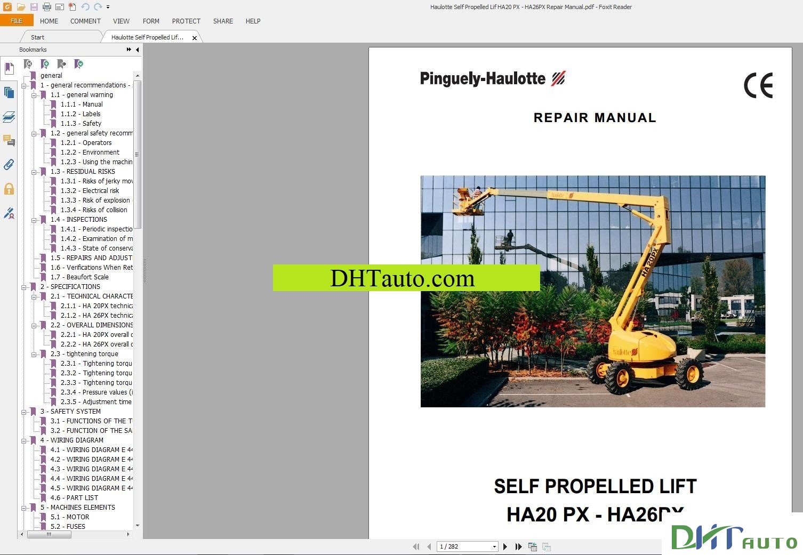Open the Comments panel icon in sidebar
This screenshot has width=803, height=555.
tap(9, 141)
